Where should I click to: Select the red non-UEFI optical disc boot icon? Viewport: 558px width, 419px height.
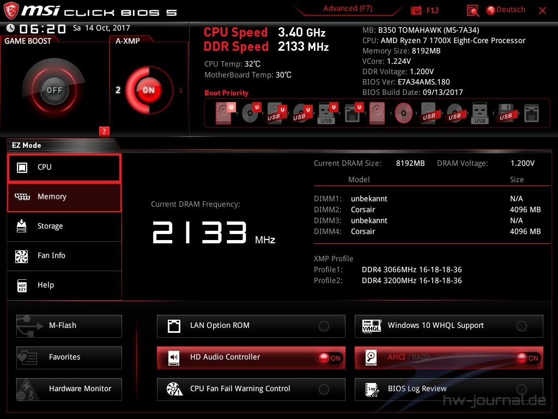coord(404,113)
